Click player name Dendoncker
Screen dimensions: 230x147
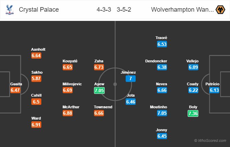coord(156,61)
